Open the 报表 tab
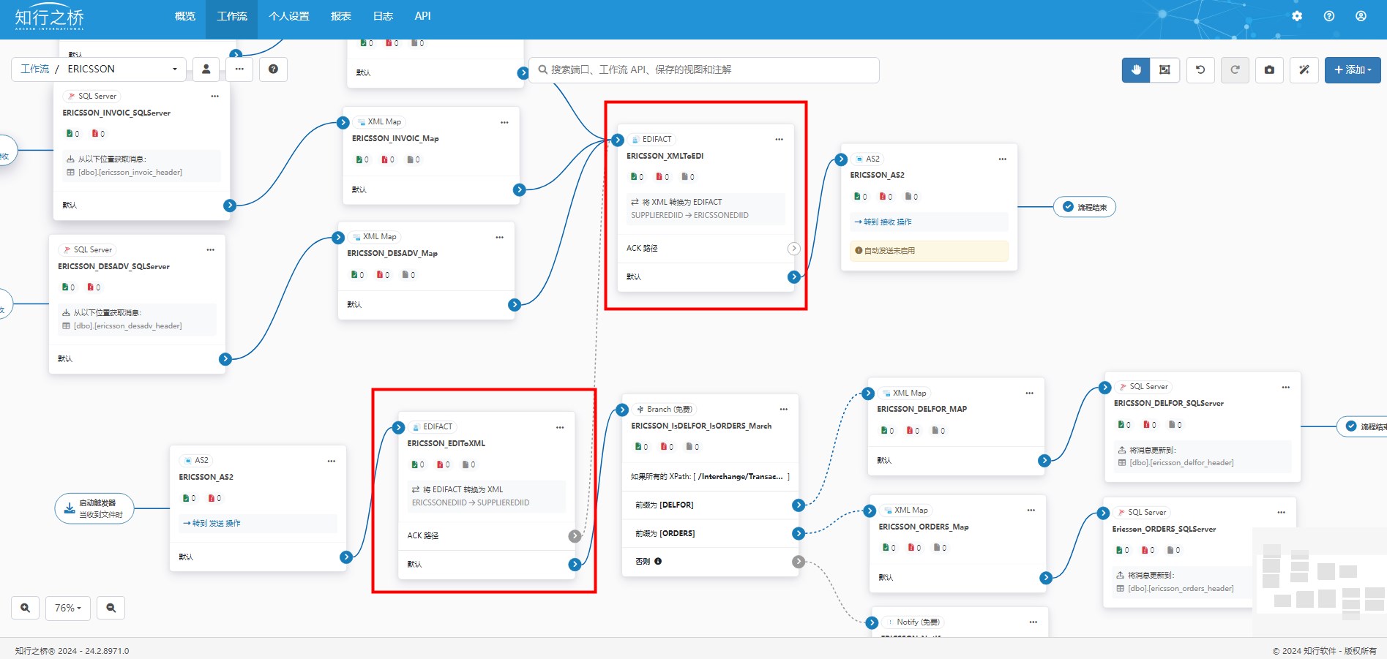The height and width of the screenshot is (659, 1387). coord(340,16)
